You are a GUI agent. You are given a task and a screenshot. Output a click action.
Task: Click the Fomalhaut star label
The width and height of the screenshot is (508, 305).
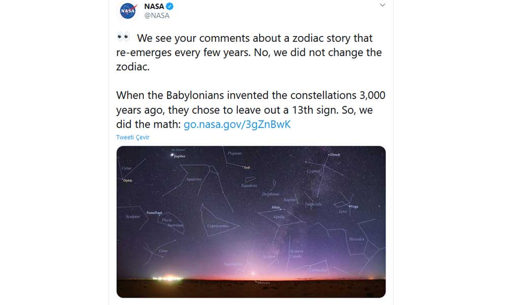(x=154, y=212)
